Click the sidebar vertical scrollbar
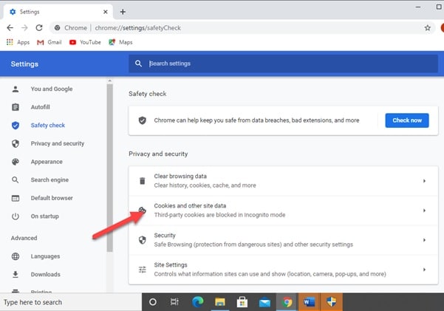The width and height of the screenshot is (444, 311). 109,167
